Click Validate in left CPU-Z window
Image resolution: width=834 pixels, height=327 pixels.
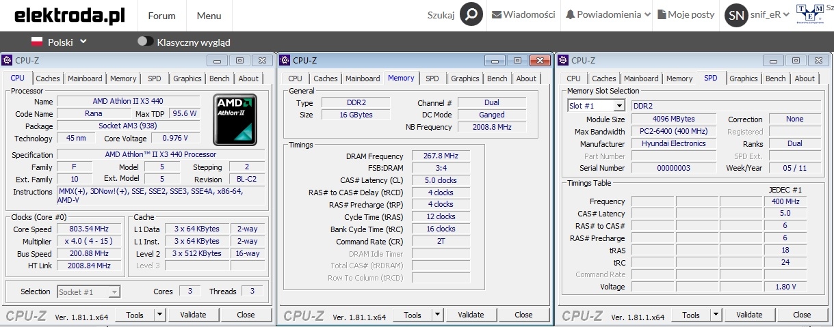click(193, 315)
